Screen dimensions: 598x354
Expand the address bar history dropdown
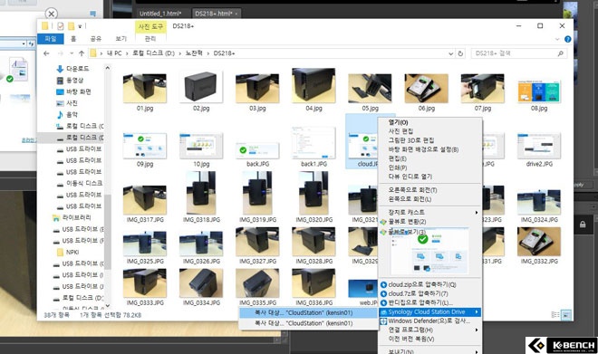451,53
